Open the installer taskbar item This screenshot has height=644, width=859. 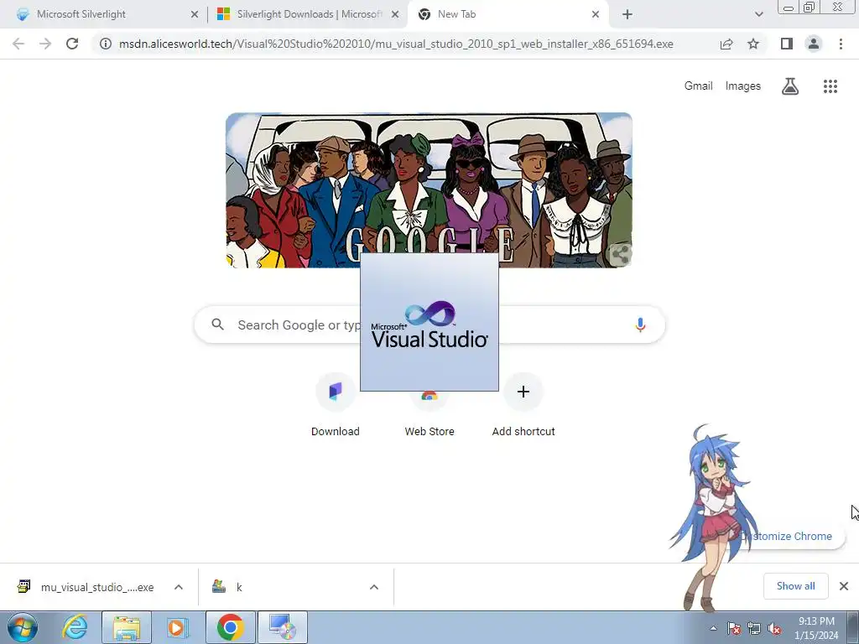(282, 627)
